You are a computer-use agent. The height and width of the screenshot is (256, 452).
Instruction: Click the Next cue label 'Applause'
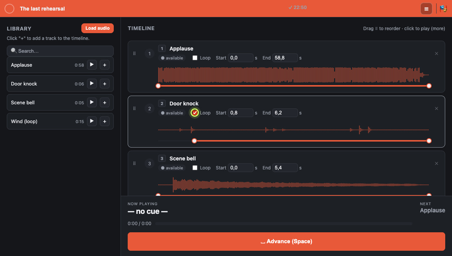[x=432, y=210]
